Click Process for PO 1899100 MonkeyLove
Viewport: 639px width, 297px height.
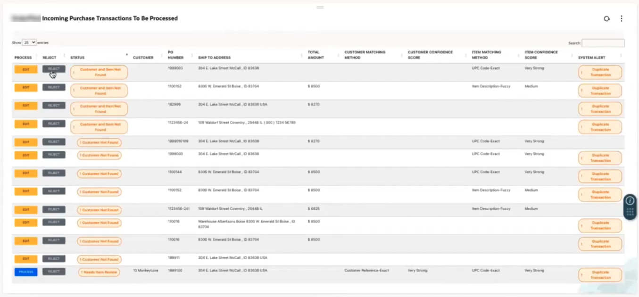(x=26, y=272)
